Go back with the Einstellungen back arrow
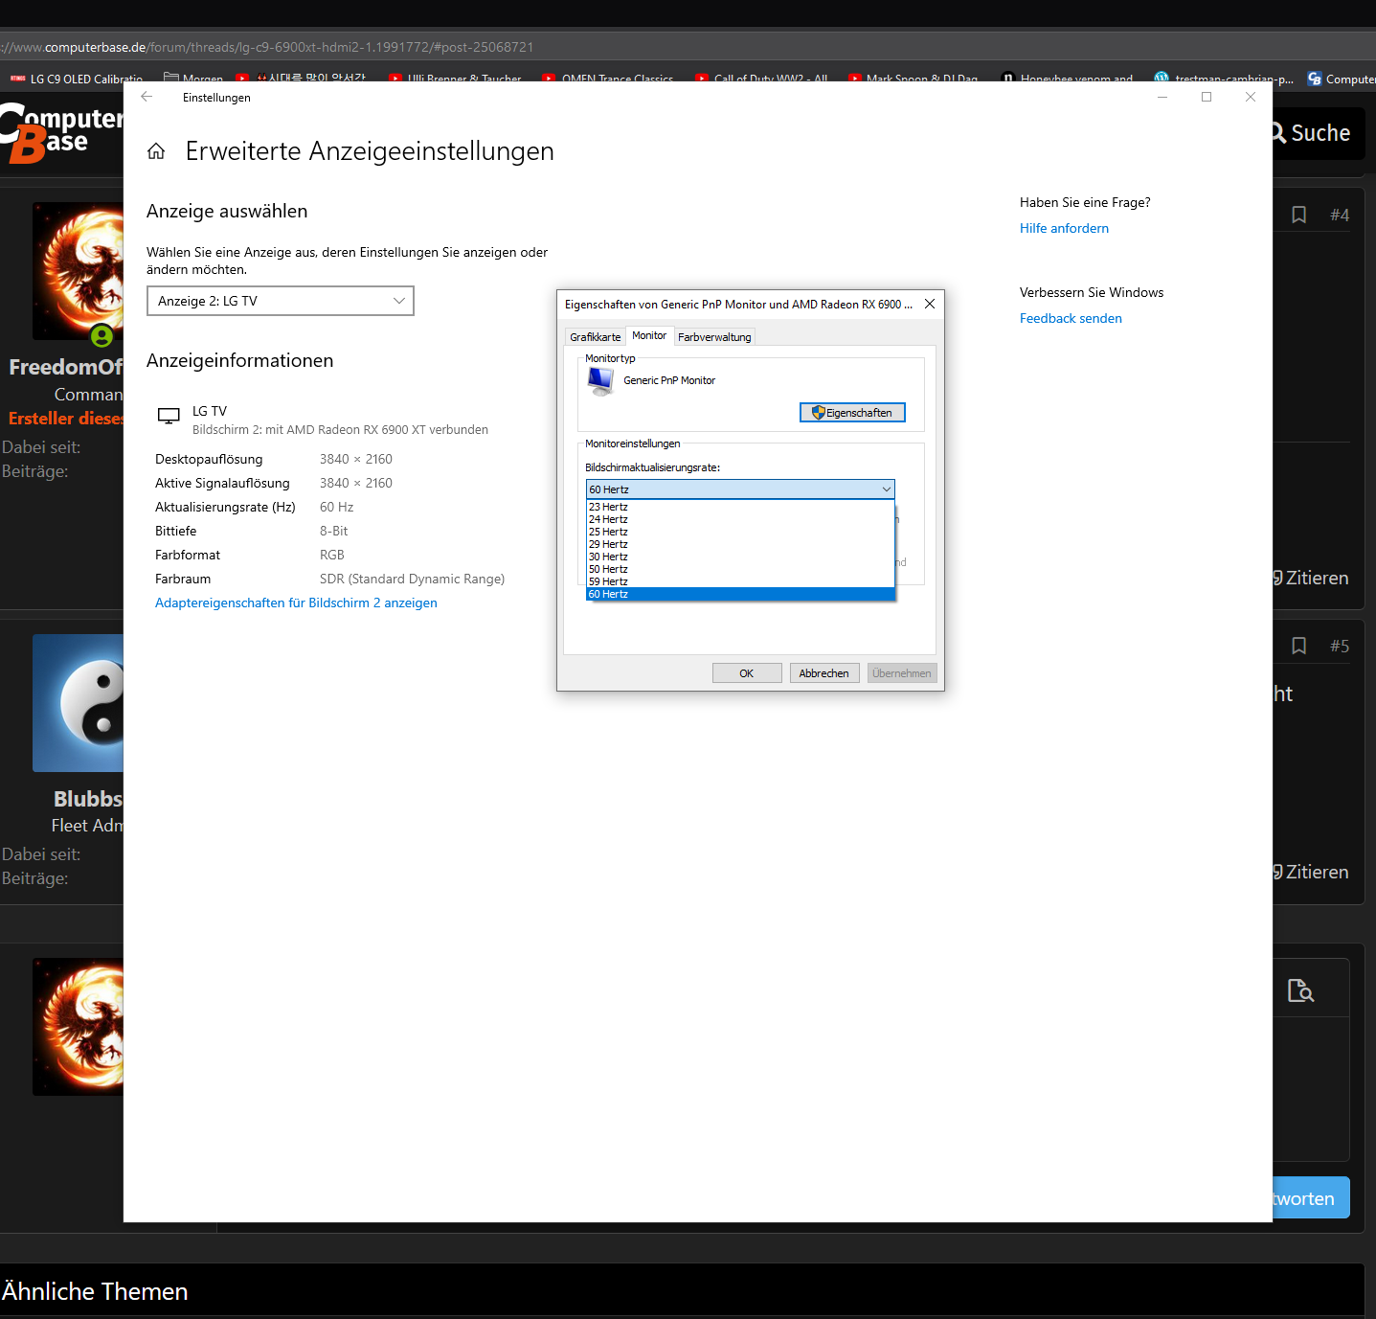 [x=147, y=97]
